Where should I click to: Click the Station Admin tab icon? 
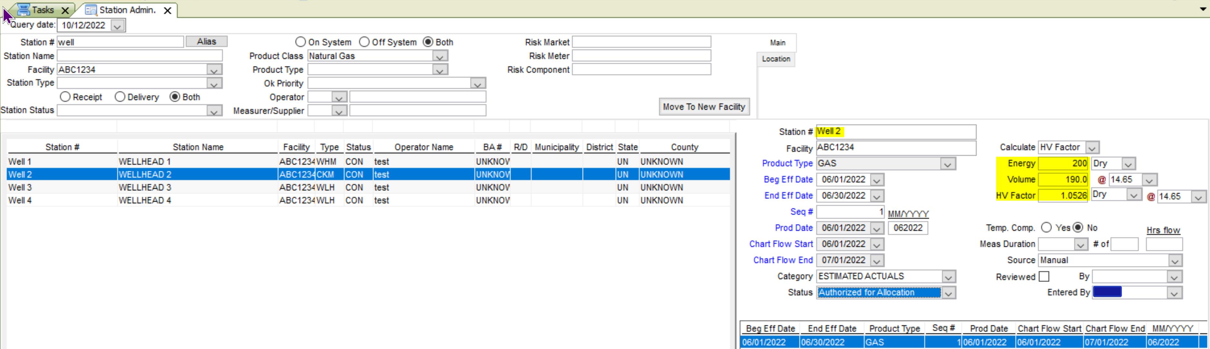pos(91,10)
